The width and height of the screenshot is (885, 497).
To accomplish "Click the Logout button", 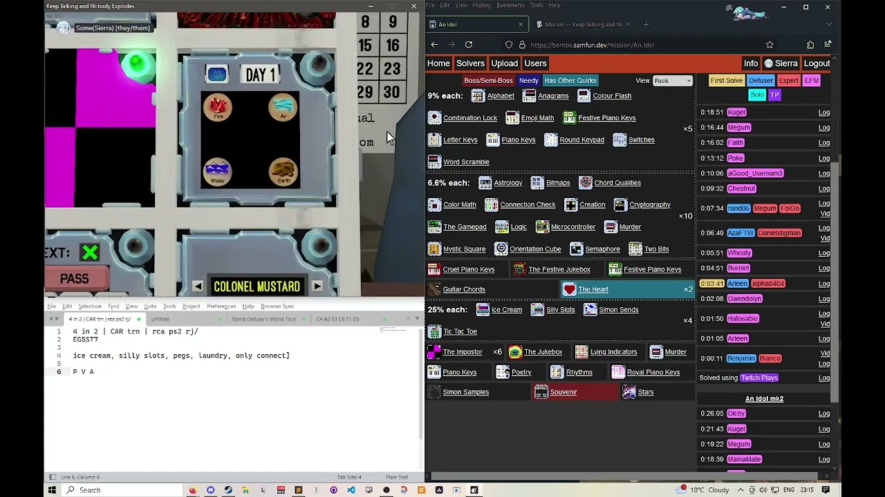I will 817,64.
